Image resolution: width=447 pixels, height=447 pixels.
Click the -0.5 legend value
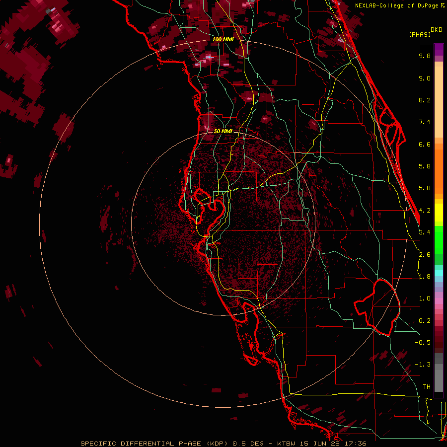coord(423,343)
